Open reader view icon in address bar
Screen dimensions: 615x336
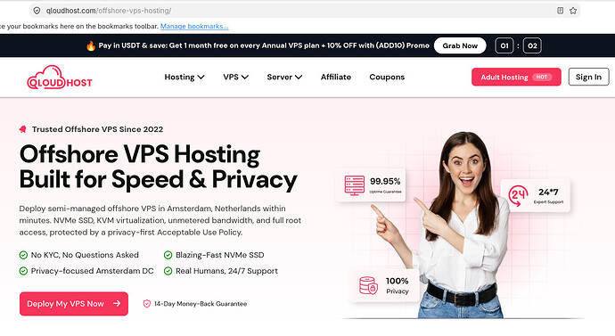[x=560, y=11]
